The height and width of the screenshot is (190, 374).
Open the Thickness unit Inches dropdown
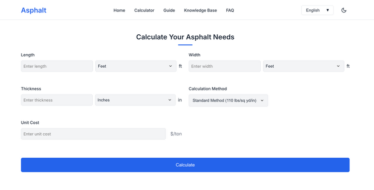(135, 100)
